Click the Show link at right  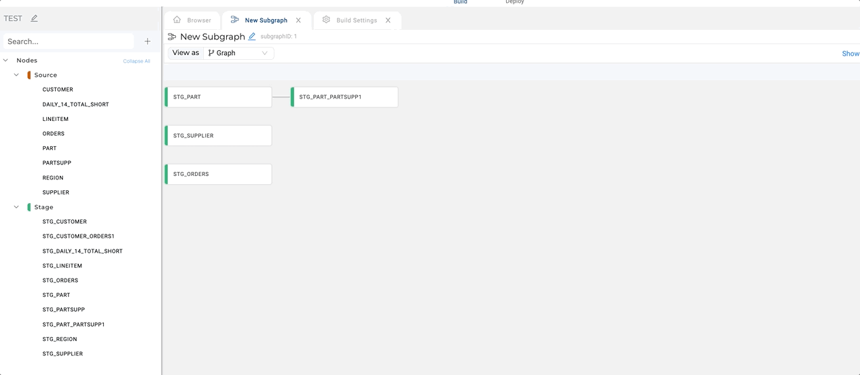coord(850,54)
